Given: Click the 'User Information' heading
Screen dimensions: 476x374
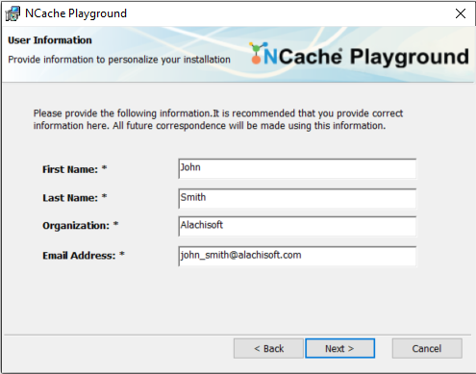Looking at the screenshot, I should pos(50,40).
